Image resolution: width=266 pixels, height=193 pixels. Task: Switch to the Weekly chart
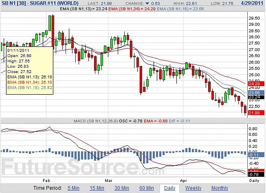pyautogui.click(x=193, y=188)
